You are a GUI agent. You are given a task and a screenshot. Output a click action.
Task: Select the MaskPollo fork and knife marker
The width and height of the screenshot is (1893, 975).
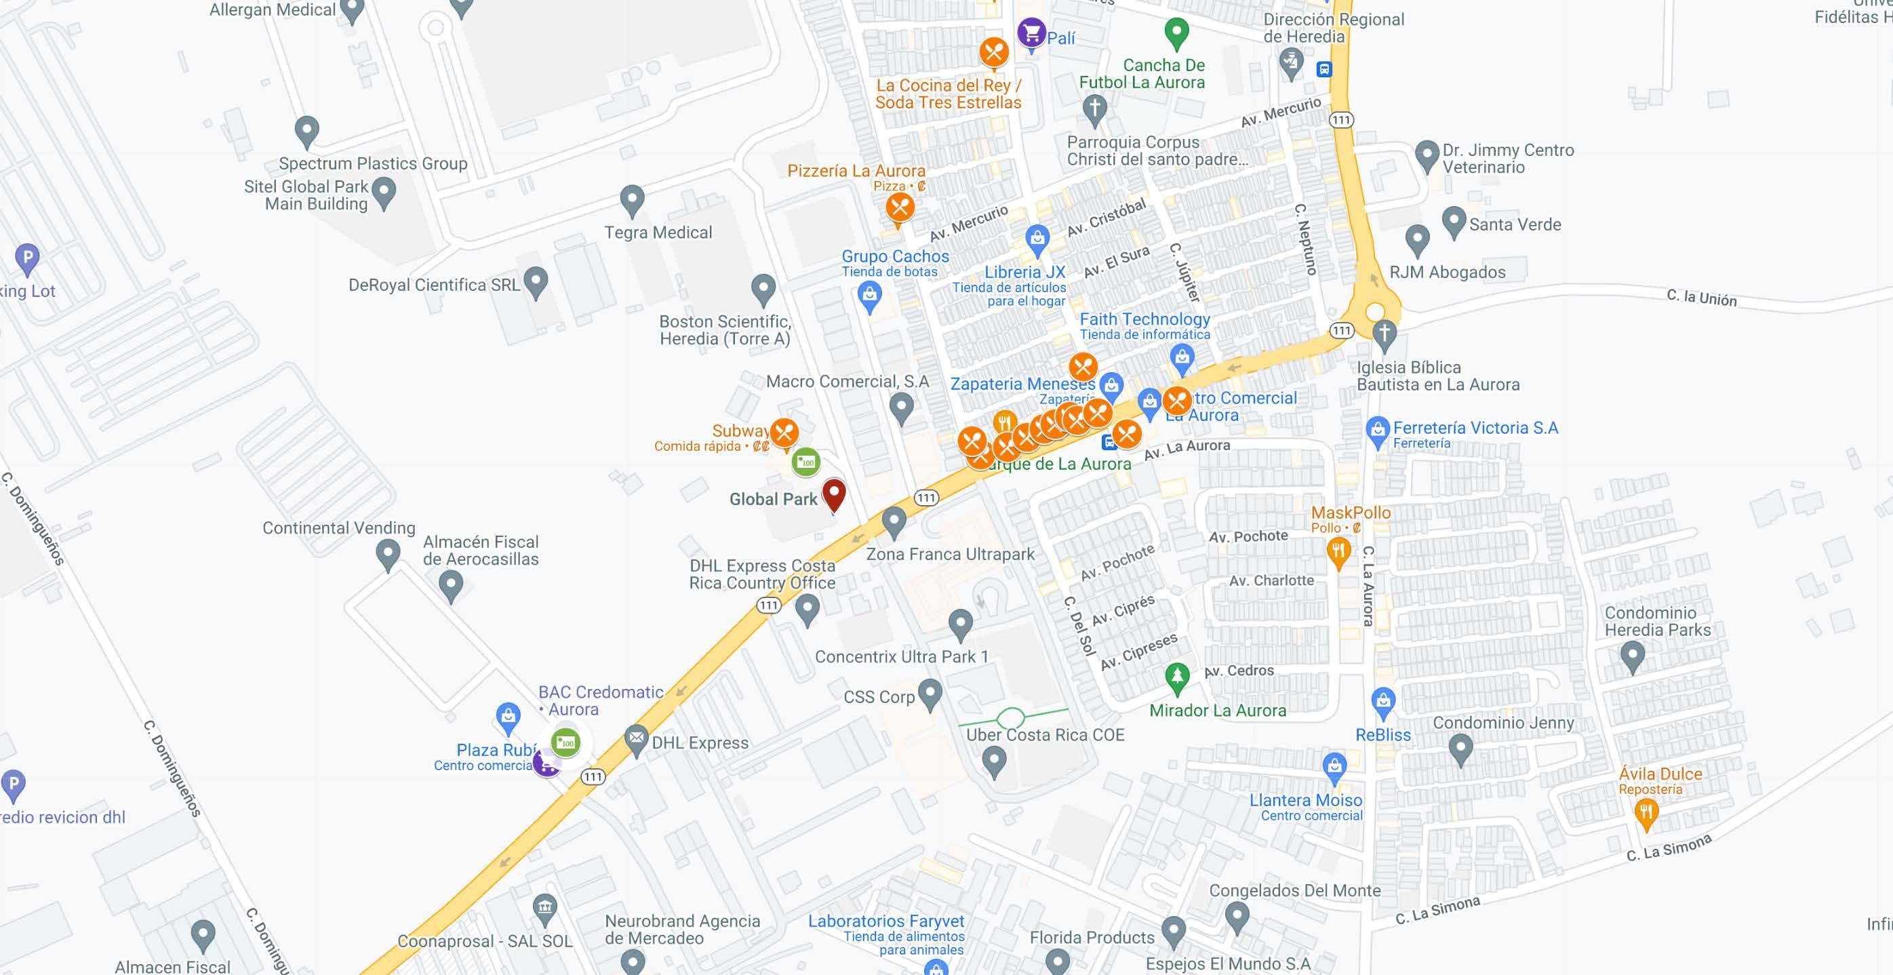point(1338,552)
